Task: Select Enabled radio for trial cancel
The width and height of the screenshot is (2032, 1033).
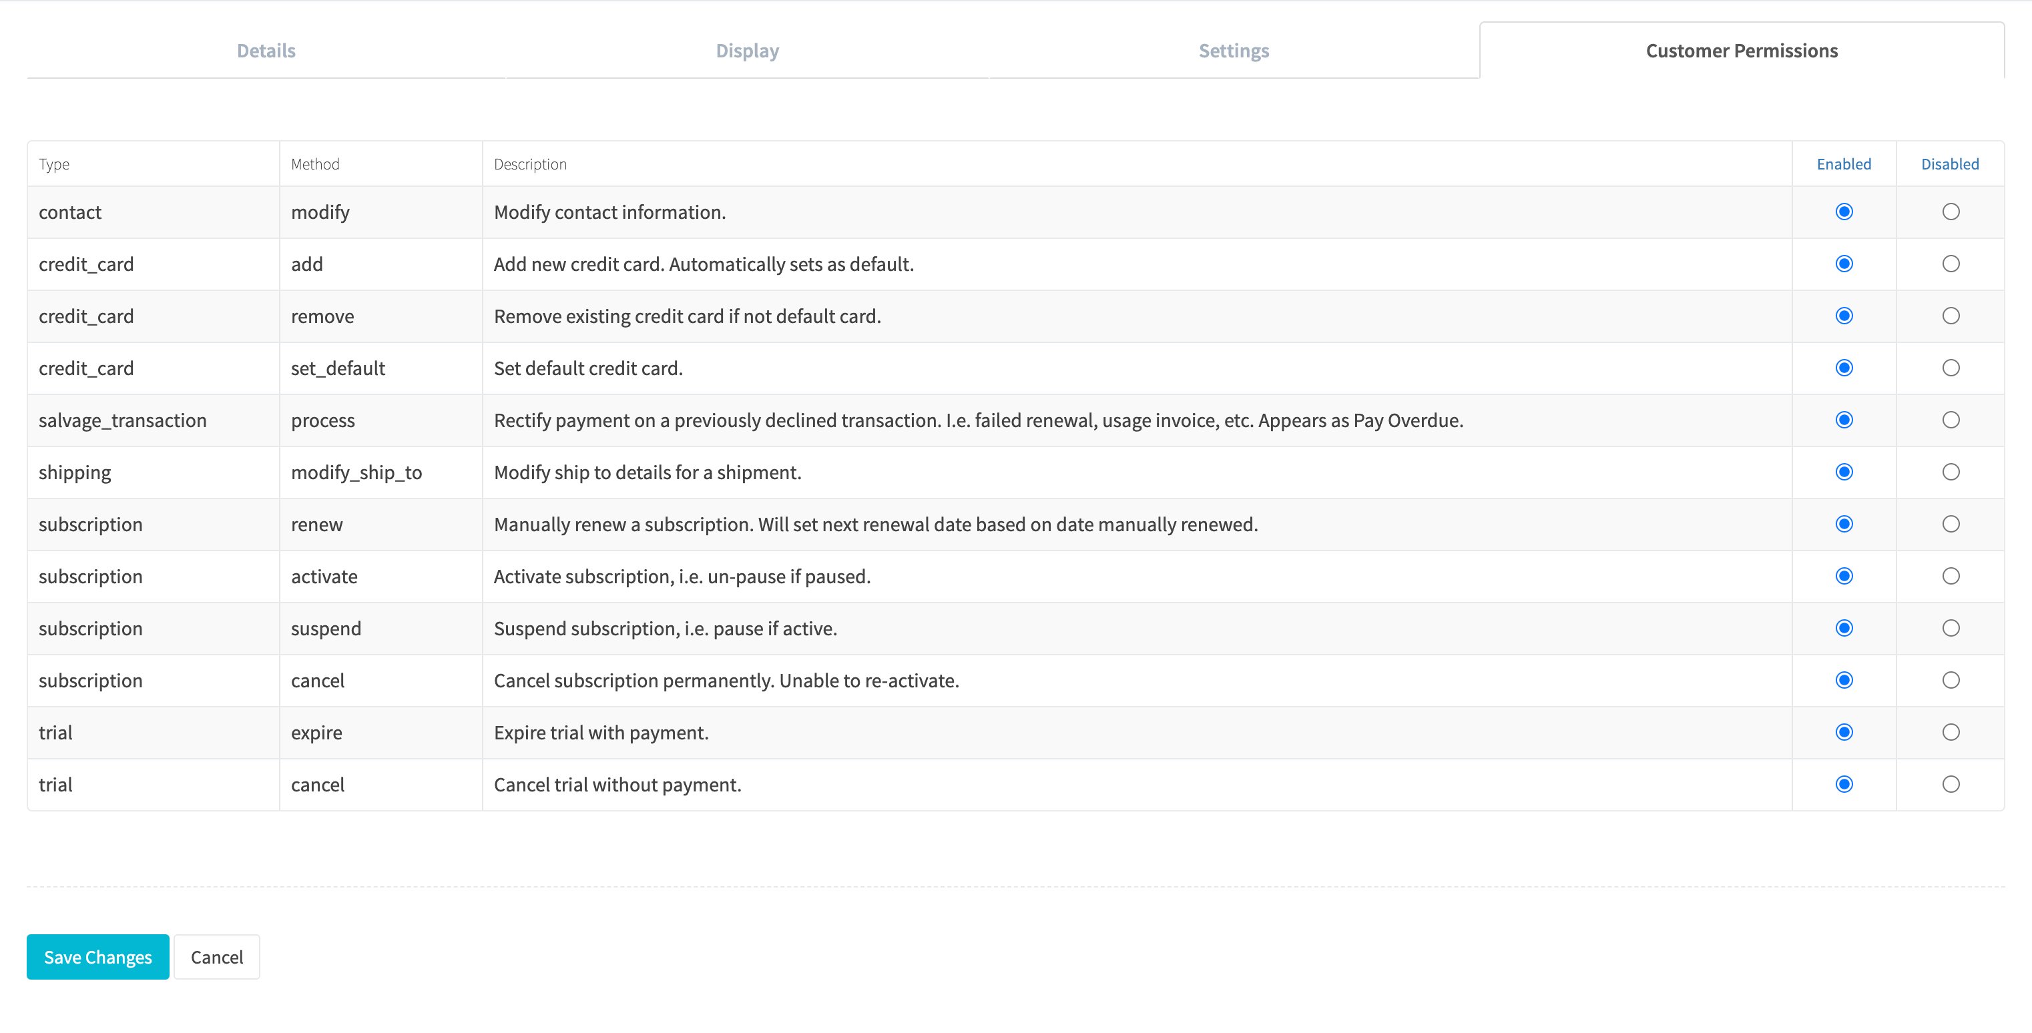Action: point(1844,784)
